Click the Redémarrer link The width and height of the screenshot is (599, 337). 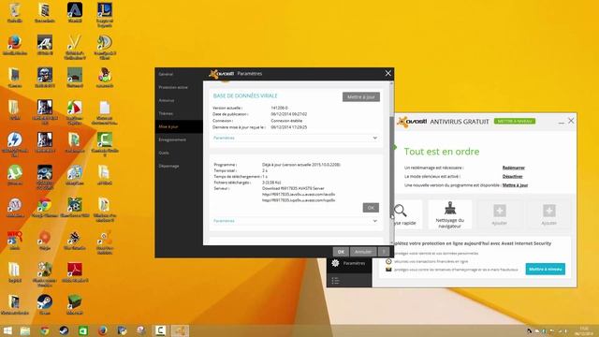[514, 168]
